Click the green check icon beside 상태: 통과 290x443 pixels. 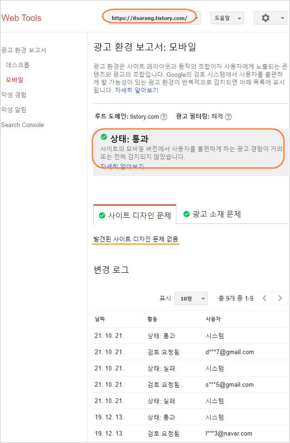pyautogui.click(x=104, y=137)
